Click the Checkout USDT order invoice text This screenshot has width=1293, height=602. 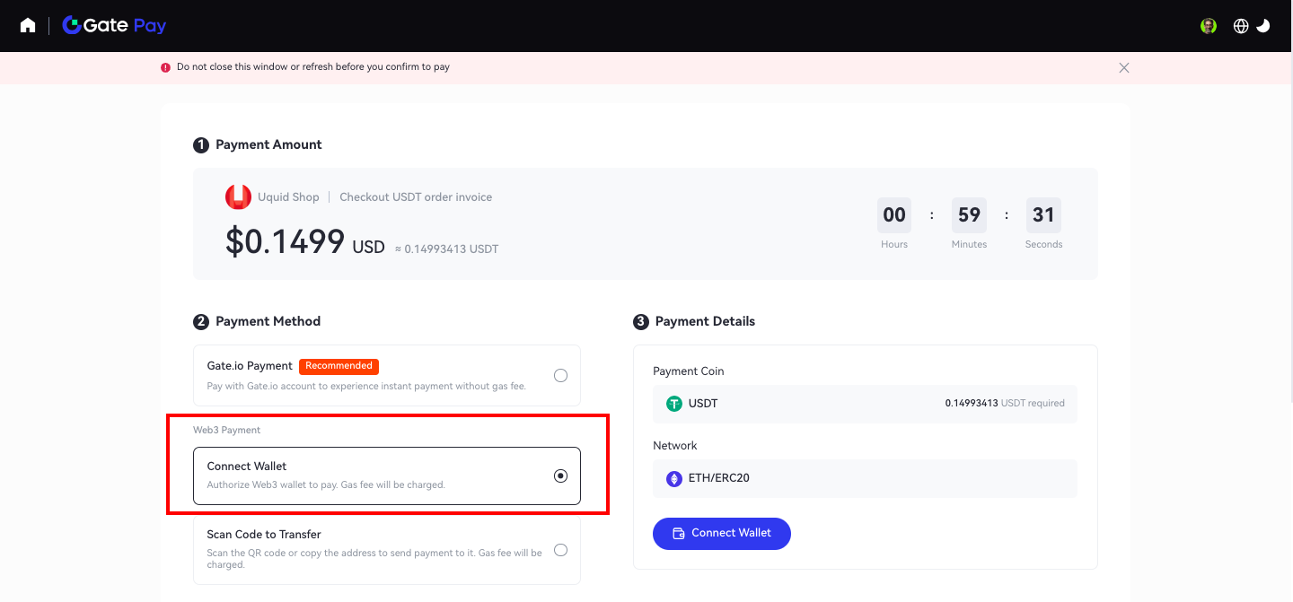click(416, 197)
